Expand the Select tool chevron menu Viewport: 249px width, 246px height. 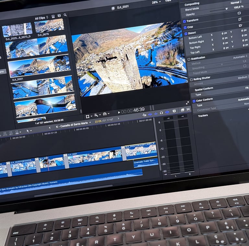(31, 130)
